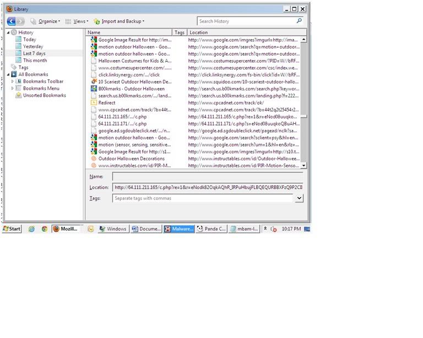Click squidoo favicon for 10 Scariest entry
This screenshot has height=338, width=423.
[94, 81]
